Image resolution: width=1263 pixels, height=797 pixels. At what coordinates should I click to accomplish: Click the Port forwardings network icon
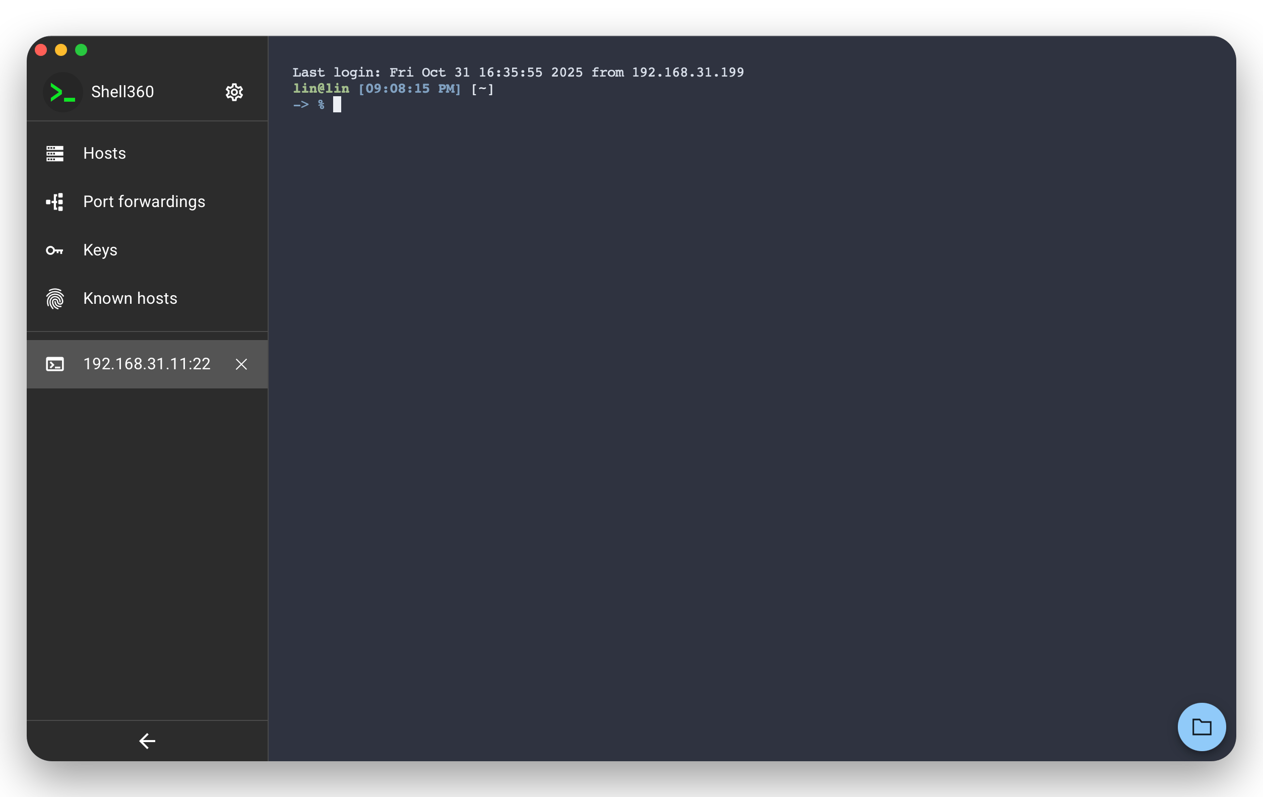(55, 202)
